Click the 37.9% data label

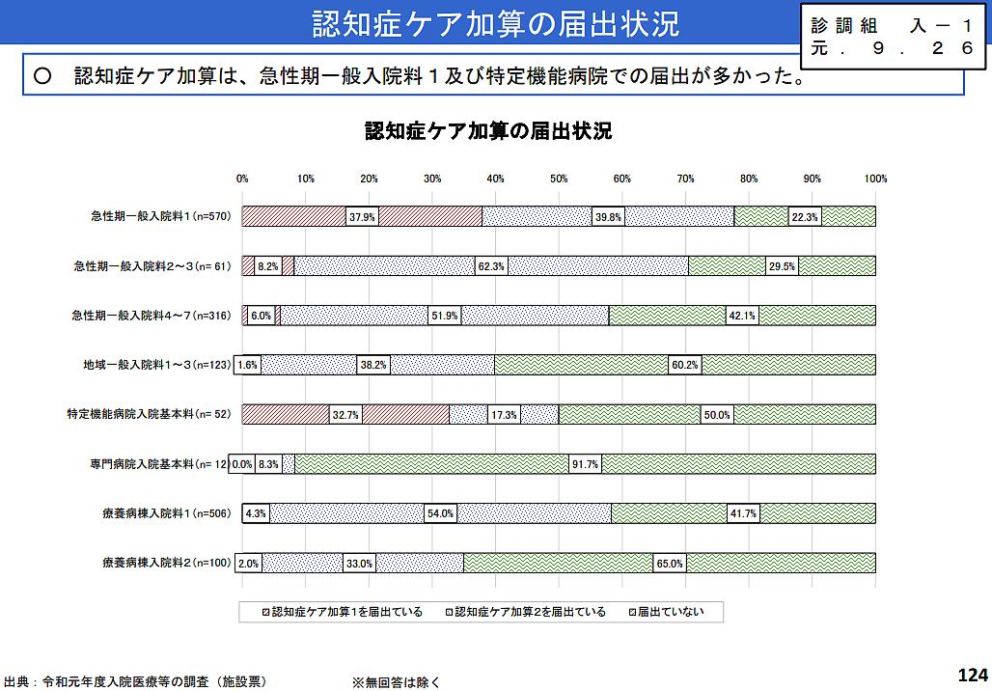[362, 217]
